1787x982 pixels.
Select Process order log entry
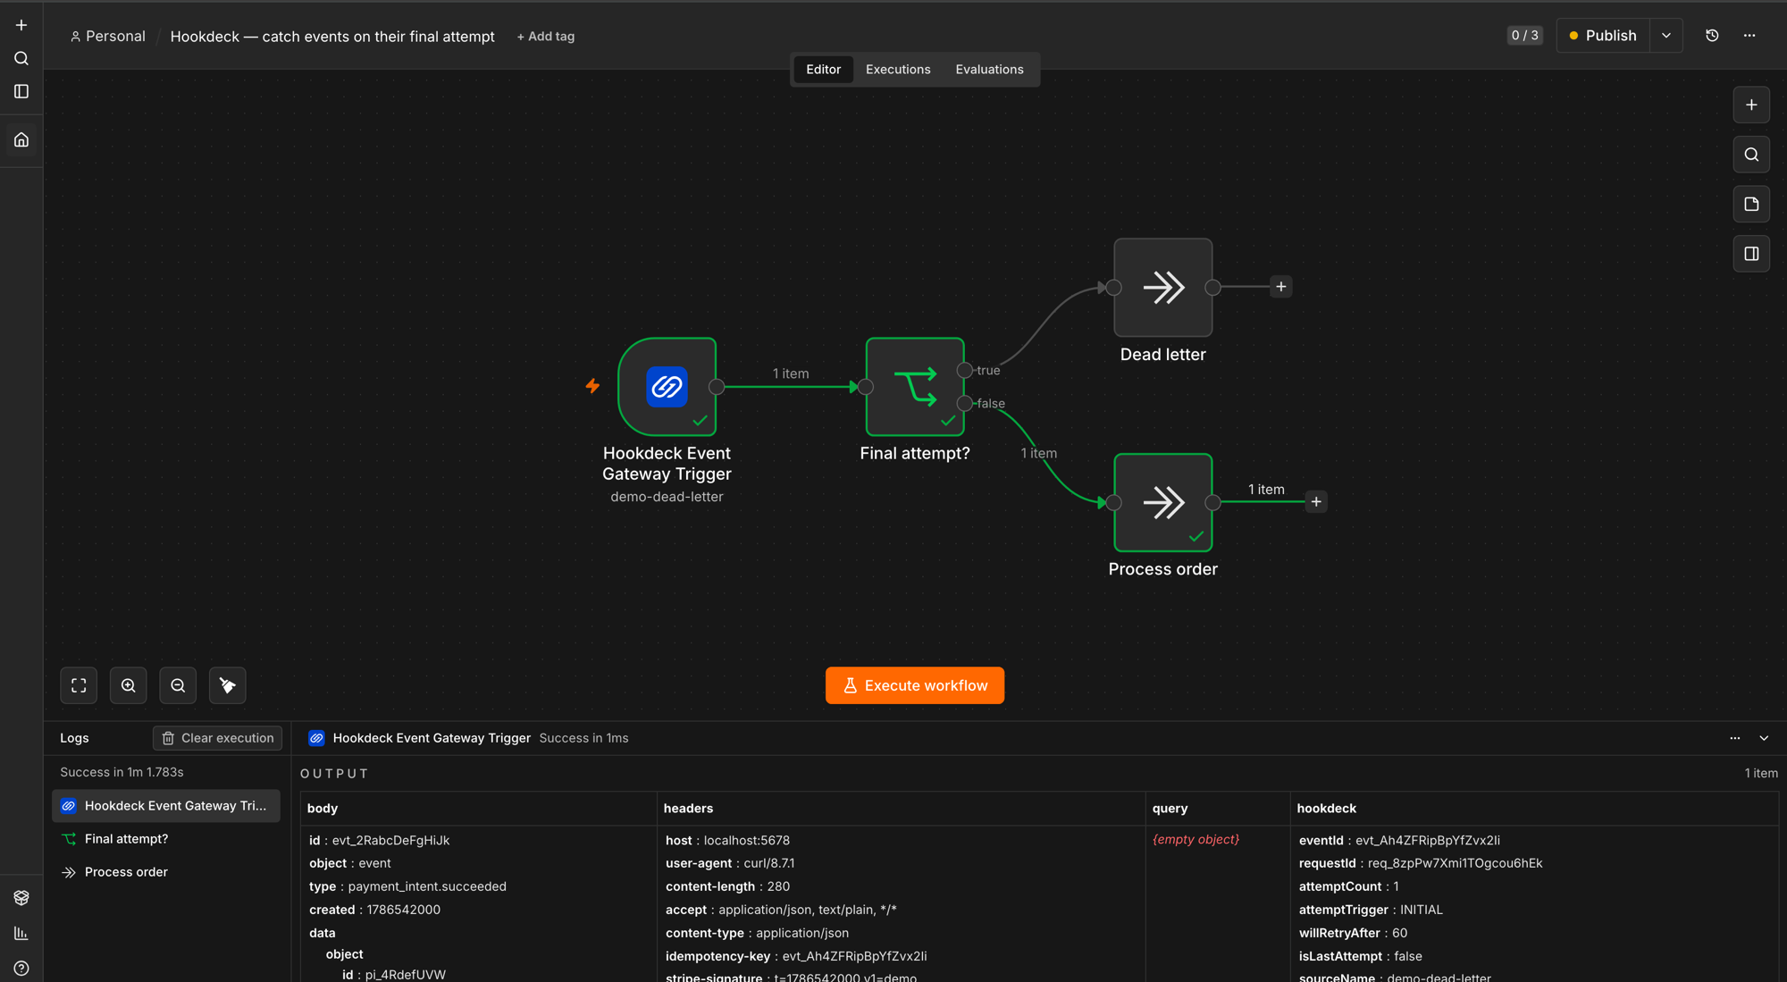[x=166, y=872]
